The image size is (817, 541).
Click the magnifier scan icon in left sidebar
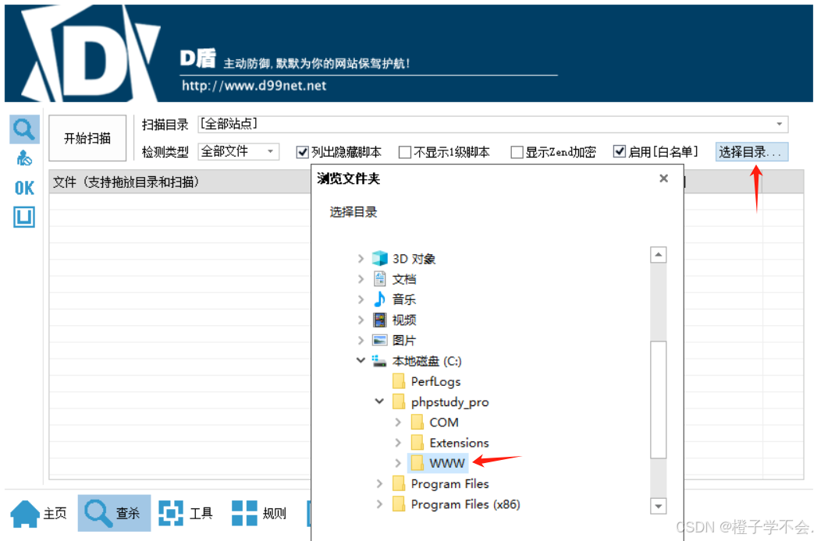tap(24, 129)
